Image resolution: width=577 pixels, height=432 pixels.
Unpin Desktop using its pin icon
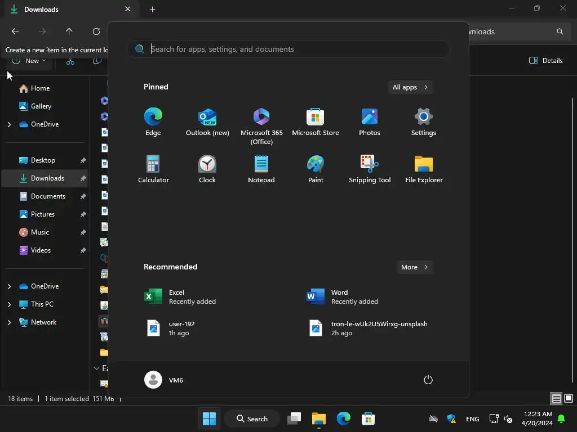coord(83,160)
